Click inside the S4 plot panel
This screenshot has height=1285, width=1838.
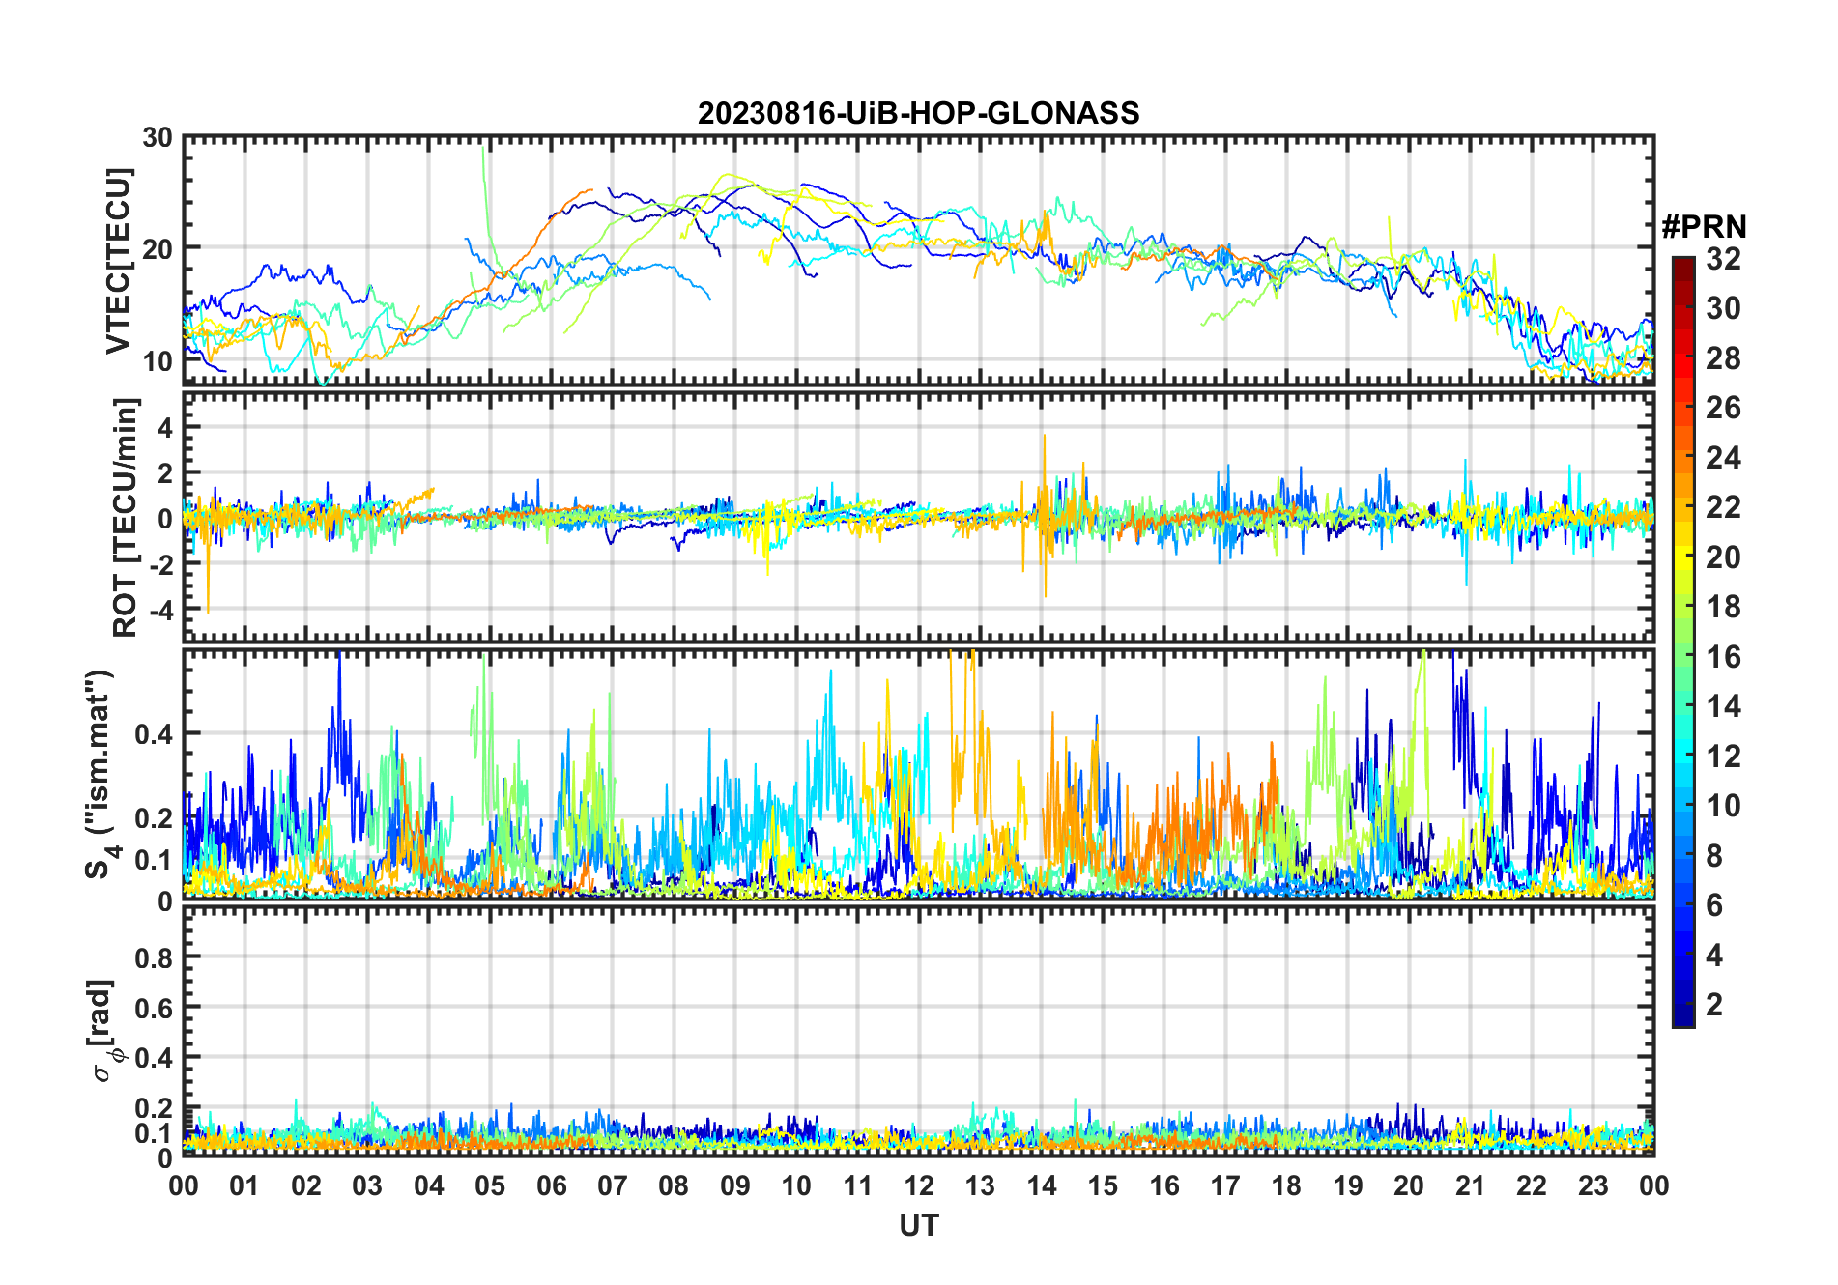919,775
